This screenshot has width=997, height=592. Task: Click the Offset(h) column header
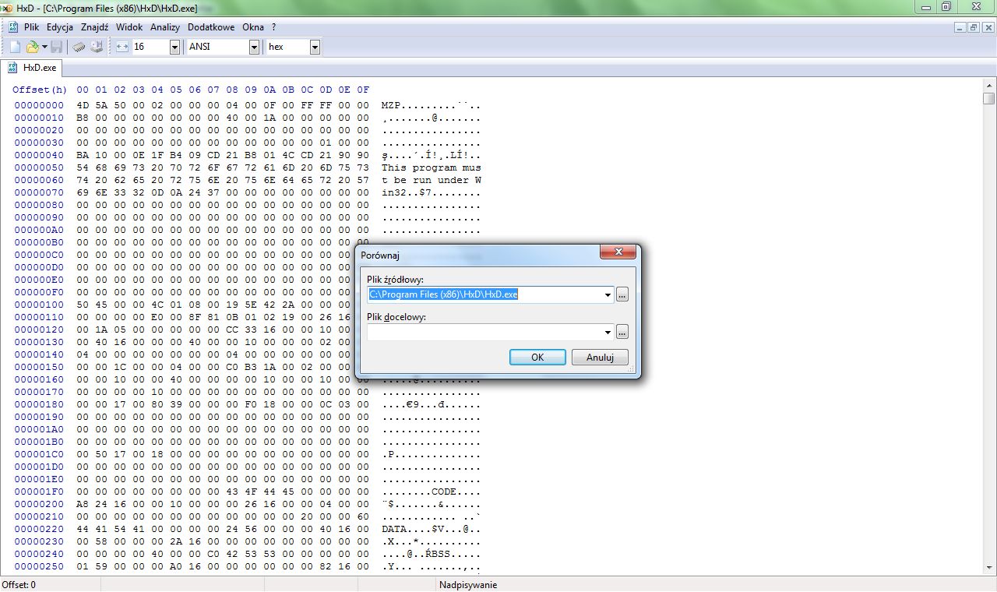pyautogui.click(x=40, y=90)
